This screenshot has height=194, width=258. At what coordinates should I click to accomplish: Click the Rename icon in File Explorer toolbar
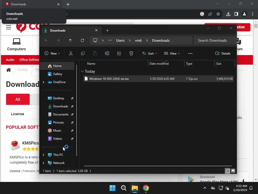click(107, 54)
